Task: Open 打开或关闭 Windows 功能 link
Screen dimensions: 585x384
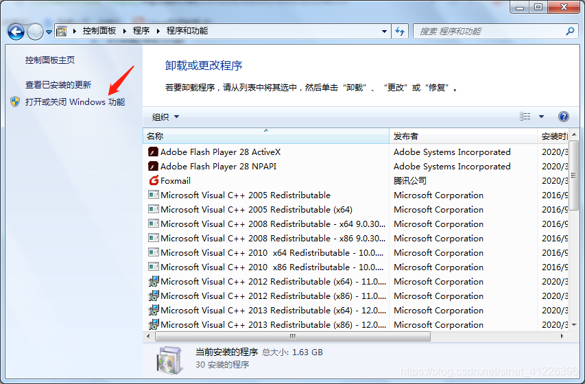Action: (75, 102)
